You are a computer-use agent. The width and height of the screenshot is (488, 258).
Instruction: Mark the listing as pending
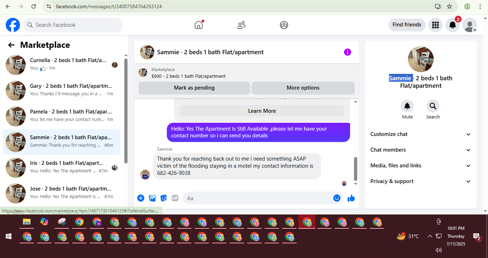coord(194,88)
